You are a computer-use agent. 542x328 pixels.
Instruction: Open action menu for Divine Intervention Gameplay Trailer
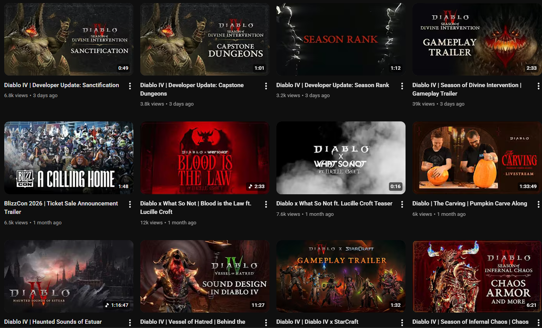tap(538, 86)
